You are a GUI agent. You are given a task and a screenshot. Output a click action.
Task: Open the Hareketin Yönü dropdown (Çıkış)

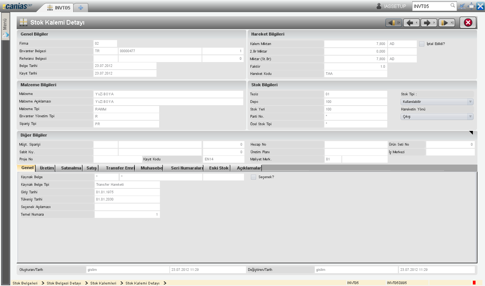click(x=437, y=117)
